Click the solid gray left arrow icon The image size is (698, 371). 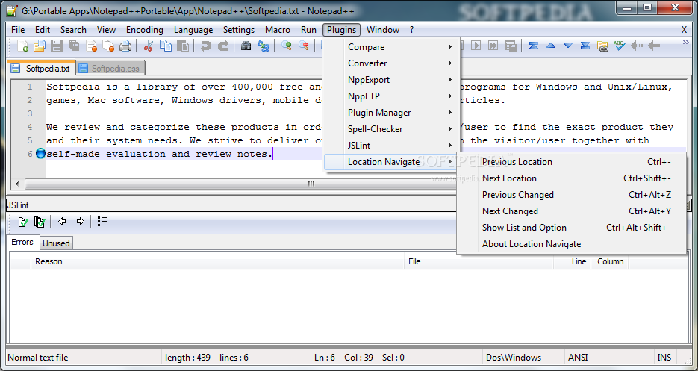pos(653,46)
